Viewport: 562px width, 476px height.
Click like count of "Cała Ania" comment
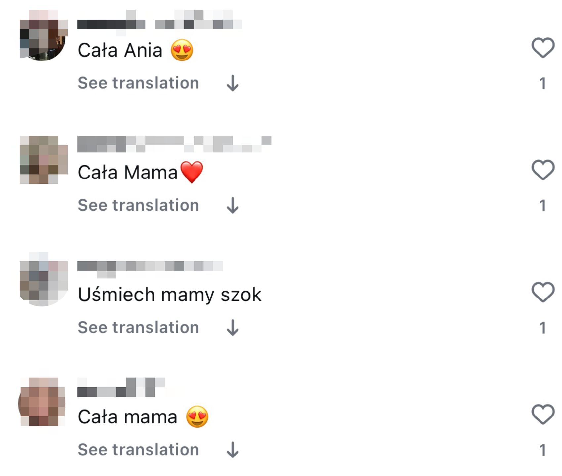point(542,83)
